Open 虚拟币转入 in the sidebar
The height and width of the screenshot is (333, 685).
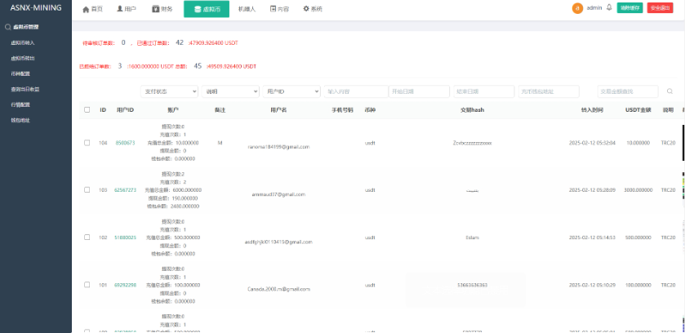point(23,42)
